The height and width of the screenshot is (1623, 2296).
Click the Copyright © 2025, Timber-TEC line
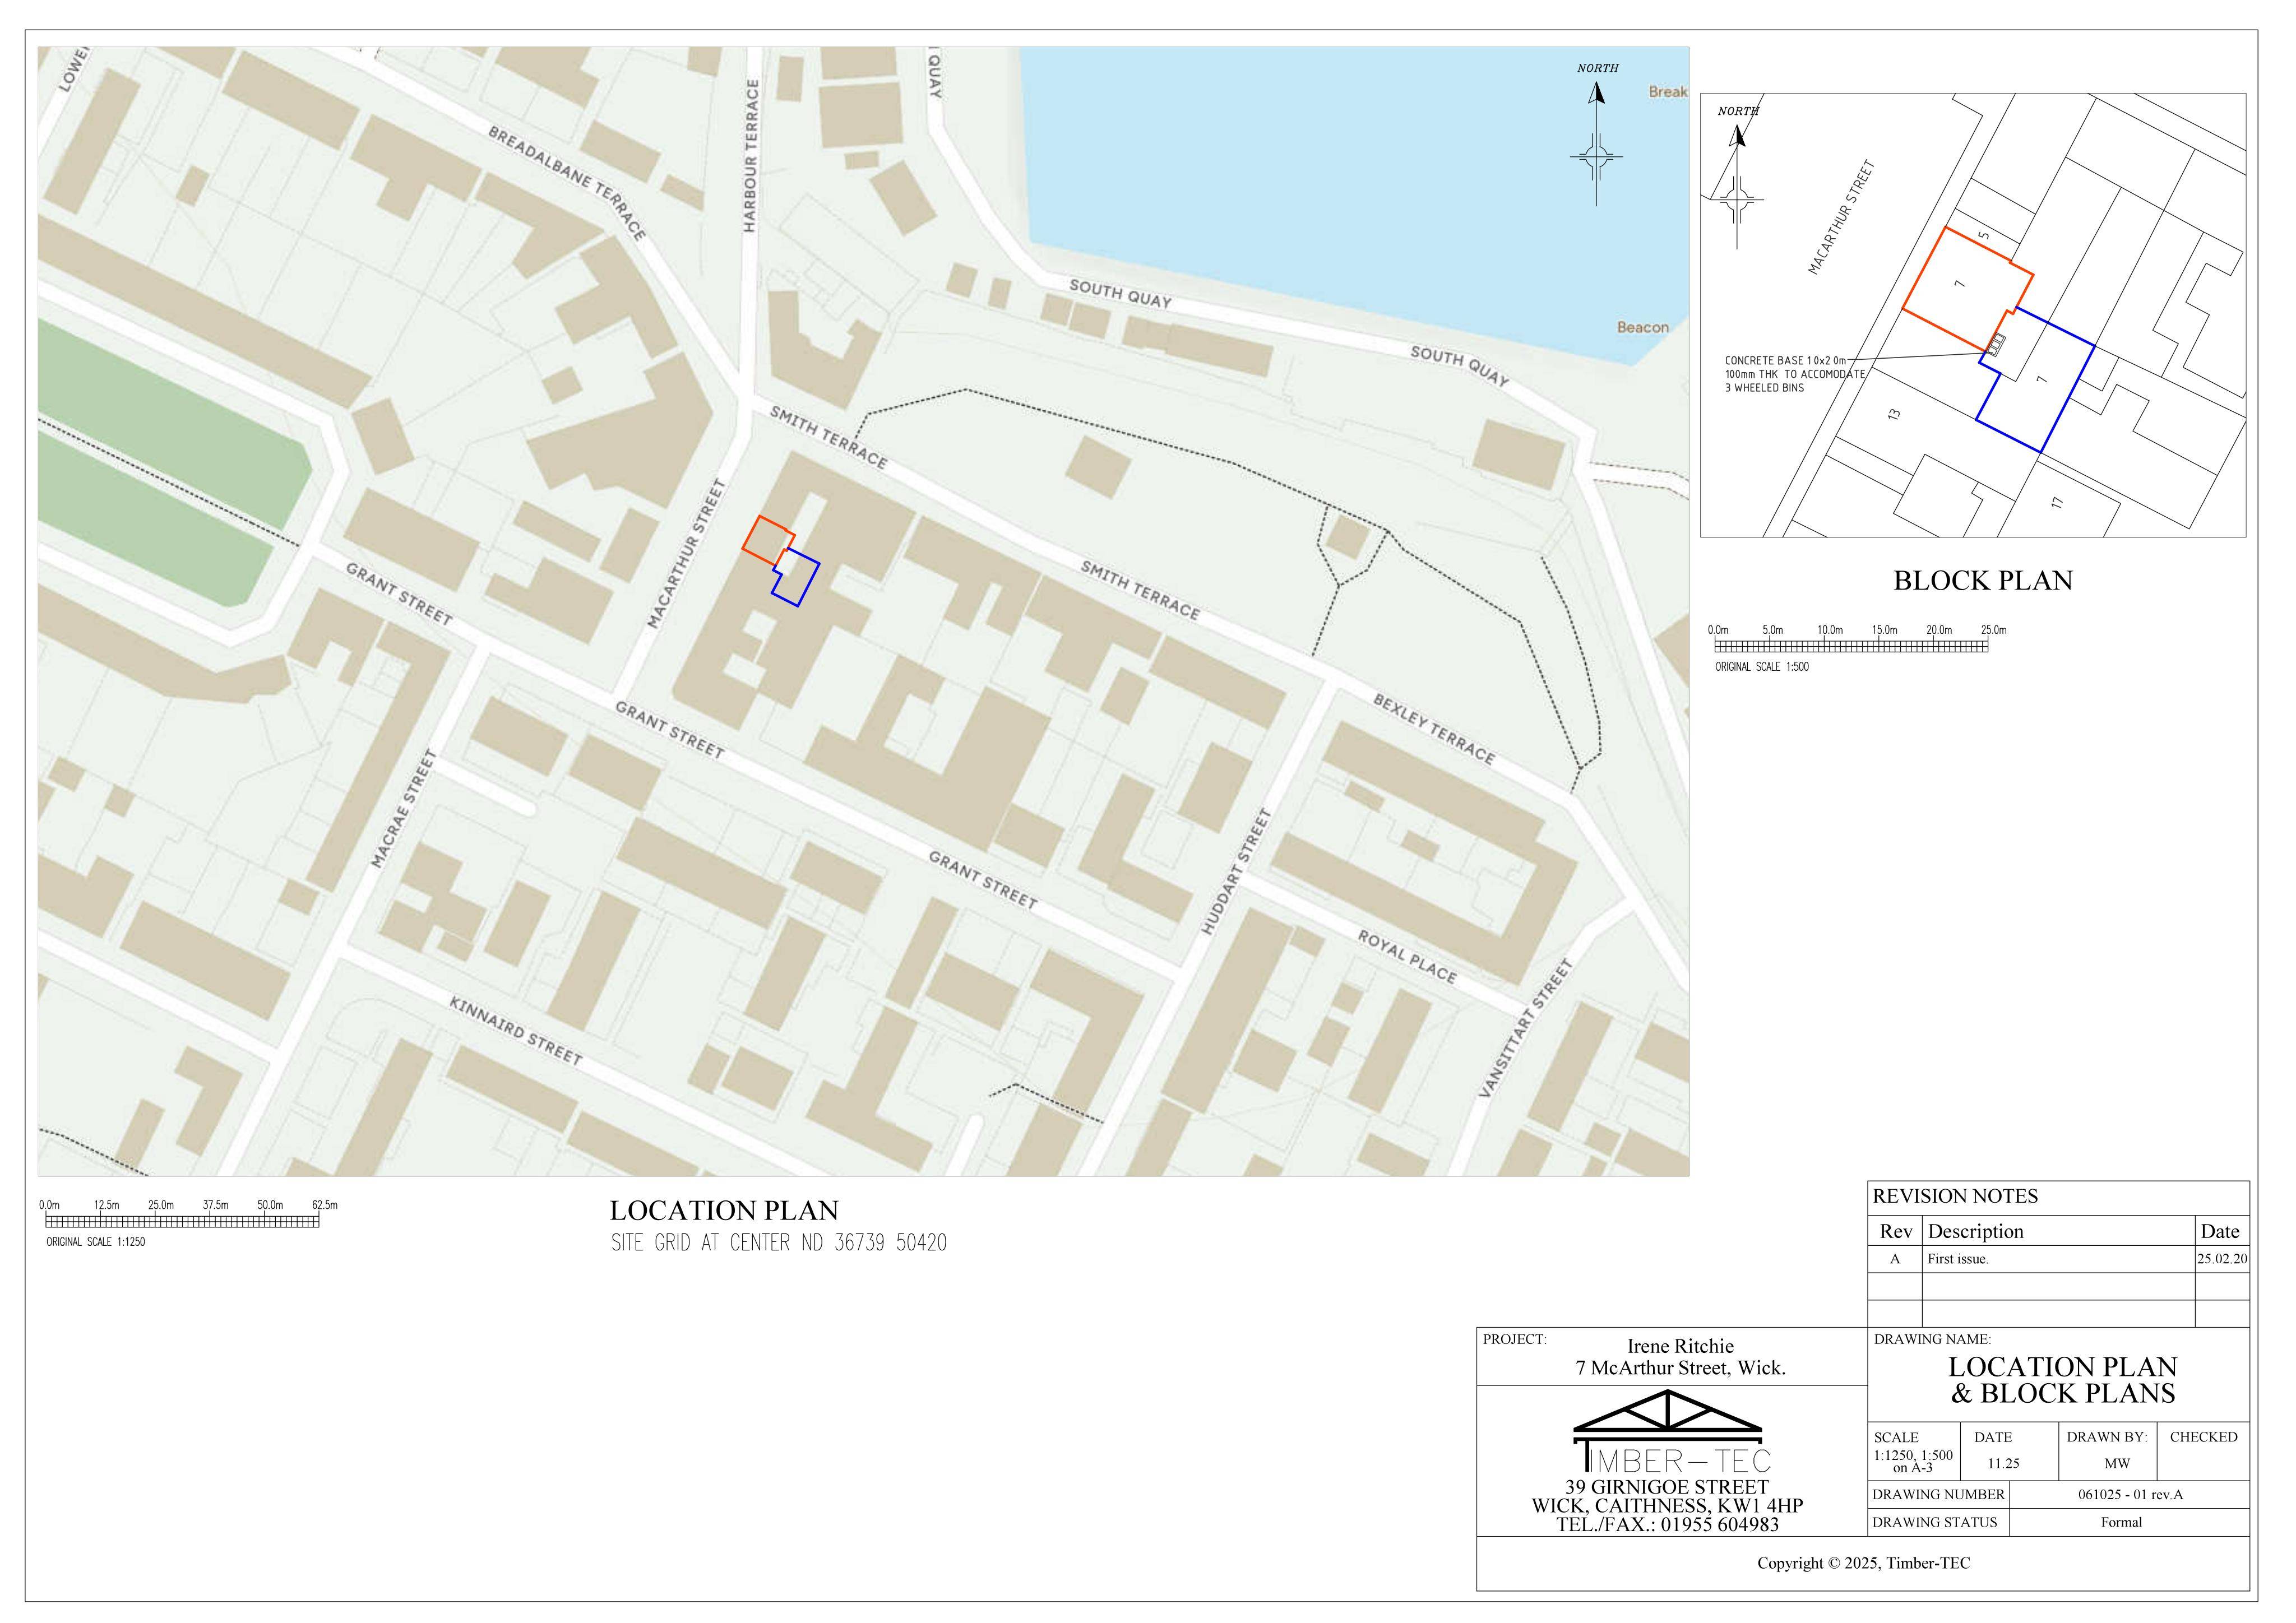[1864, 1563]
